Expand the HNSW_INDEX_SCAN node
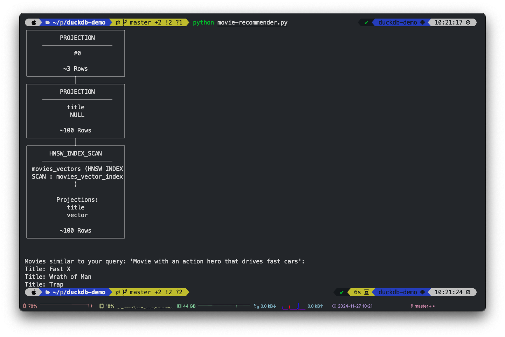Image resolution: width=505 pixels, height=337 pixels. (75, 153)
